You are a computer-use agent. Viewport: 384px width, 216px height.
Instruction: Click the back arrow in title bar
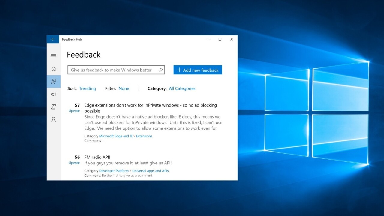point(53,39)
